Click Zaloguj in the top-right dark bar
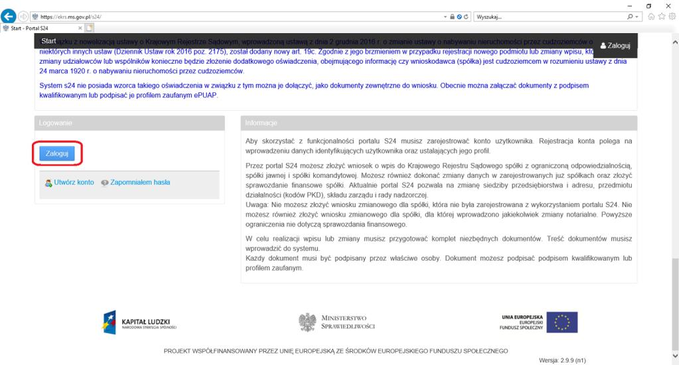The image size is (679, 365). click(615, 46)
